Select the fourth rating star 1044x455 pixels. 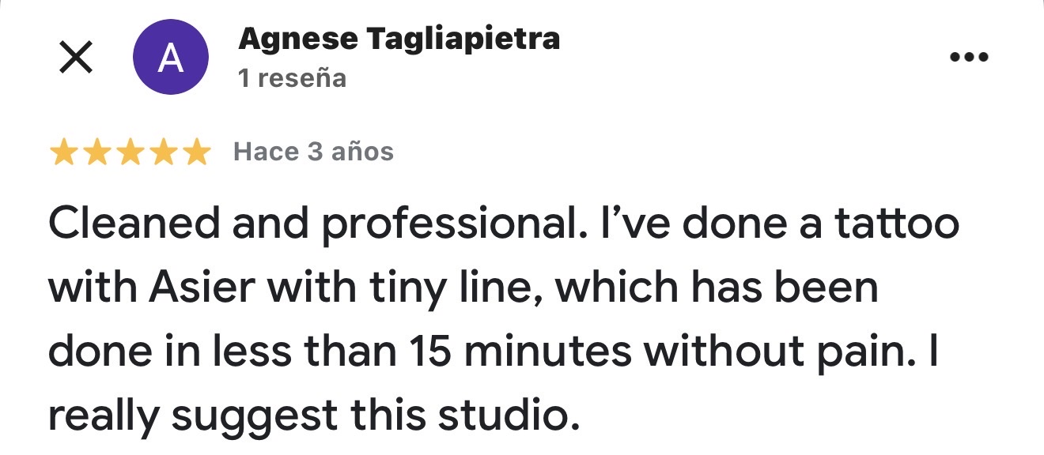coord(161,151)
